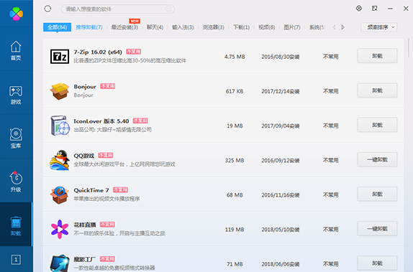Screen dimensions: 413x272
Task: Switch to the 浏览器(3) tab
Action: tap(214, 27)
